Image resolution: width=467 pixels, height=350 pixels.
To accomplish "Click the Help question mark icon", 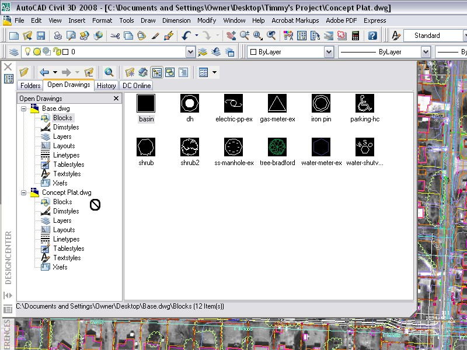I will (372, 36).
